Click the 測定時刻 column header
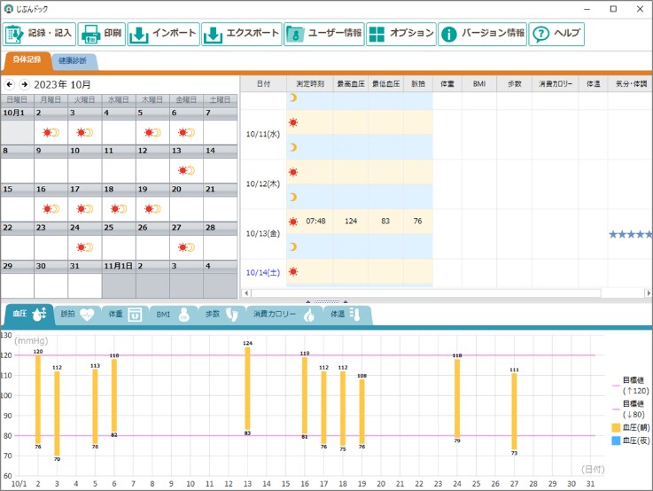 coord(310,83)
